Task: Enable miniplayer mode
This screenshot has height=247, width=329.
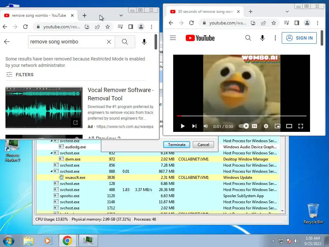Action: click(278, 126)
